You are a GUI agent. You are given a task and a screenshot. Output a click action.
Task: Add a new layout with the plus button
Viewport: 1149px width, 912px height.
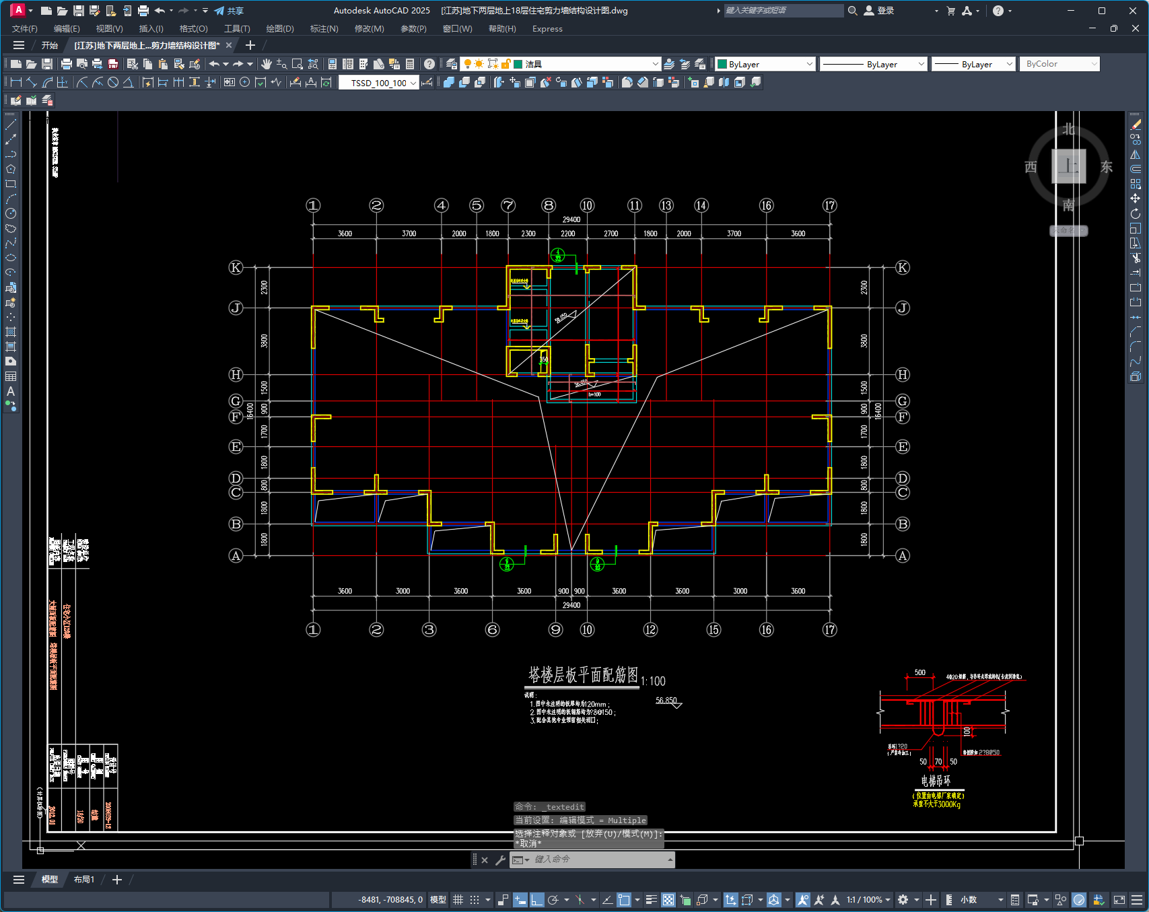(x=117, y=880)
